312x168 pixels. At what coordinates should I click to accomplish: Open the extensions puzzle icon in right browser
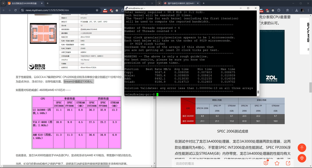[279, 10]
